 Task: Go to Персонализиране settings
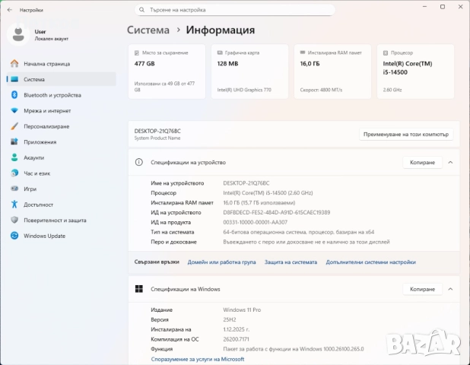click(46, 126)
